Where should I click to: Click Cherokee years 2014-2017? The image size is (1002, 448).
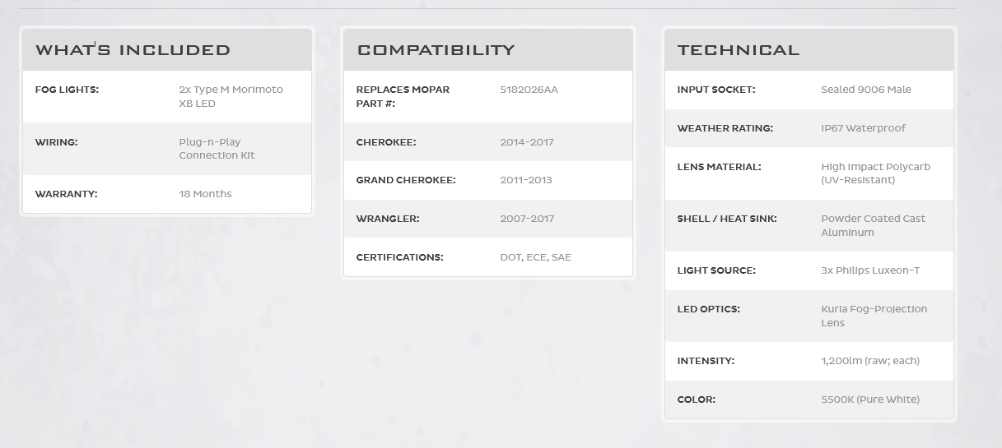tap(526, 142)
